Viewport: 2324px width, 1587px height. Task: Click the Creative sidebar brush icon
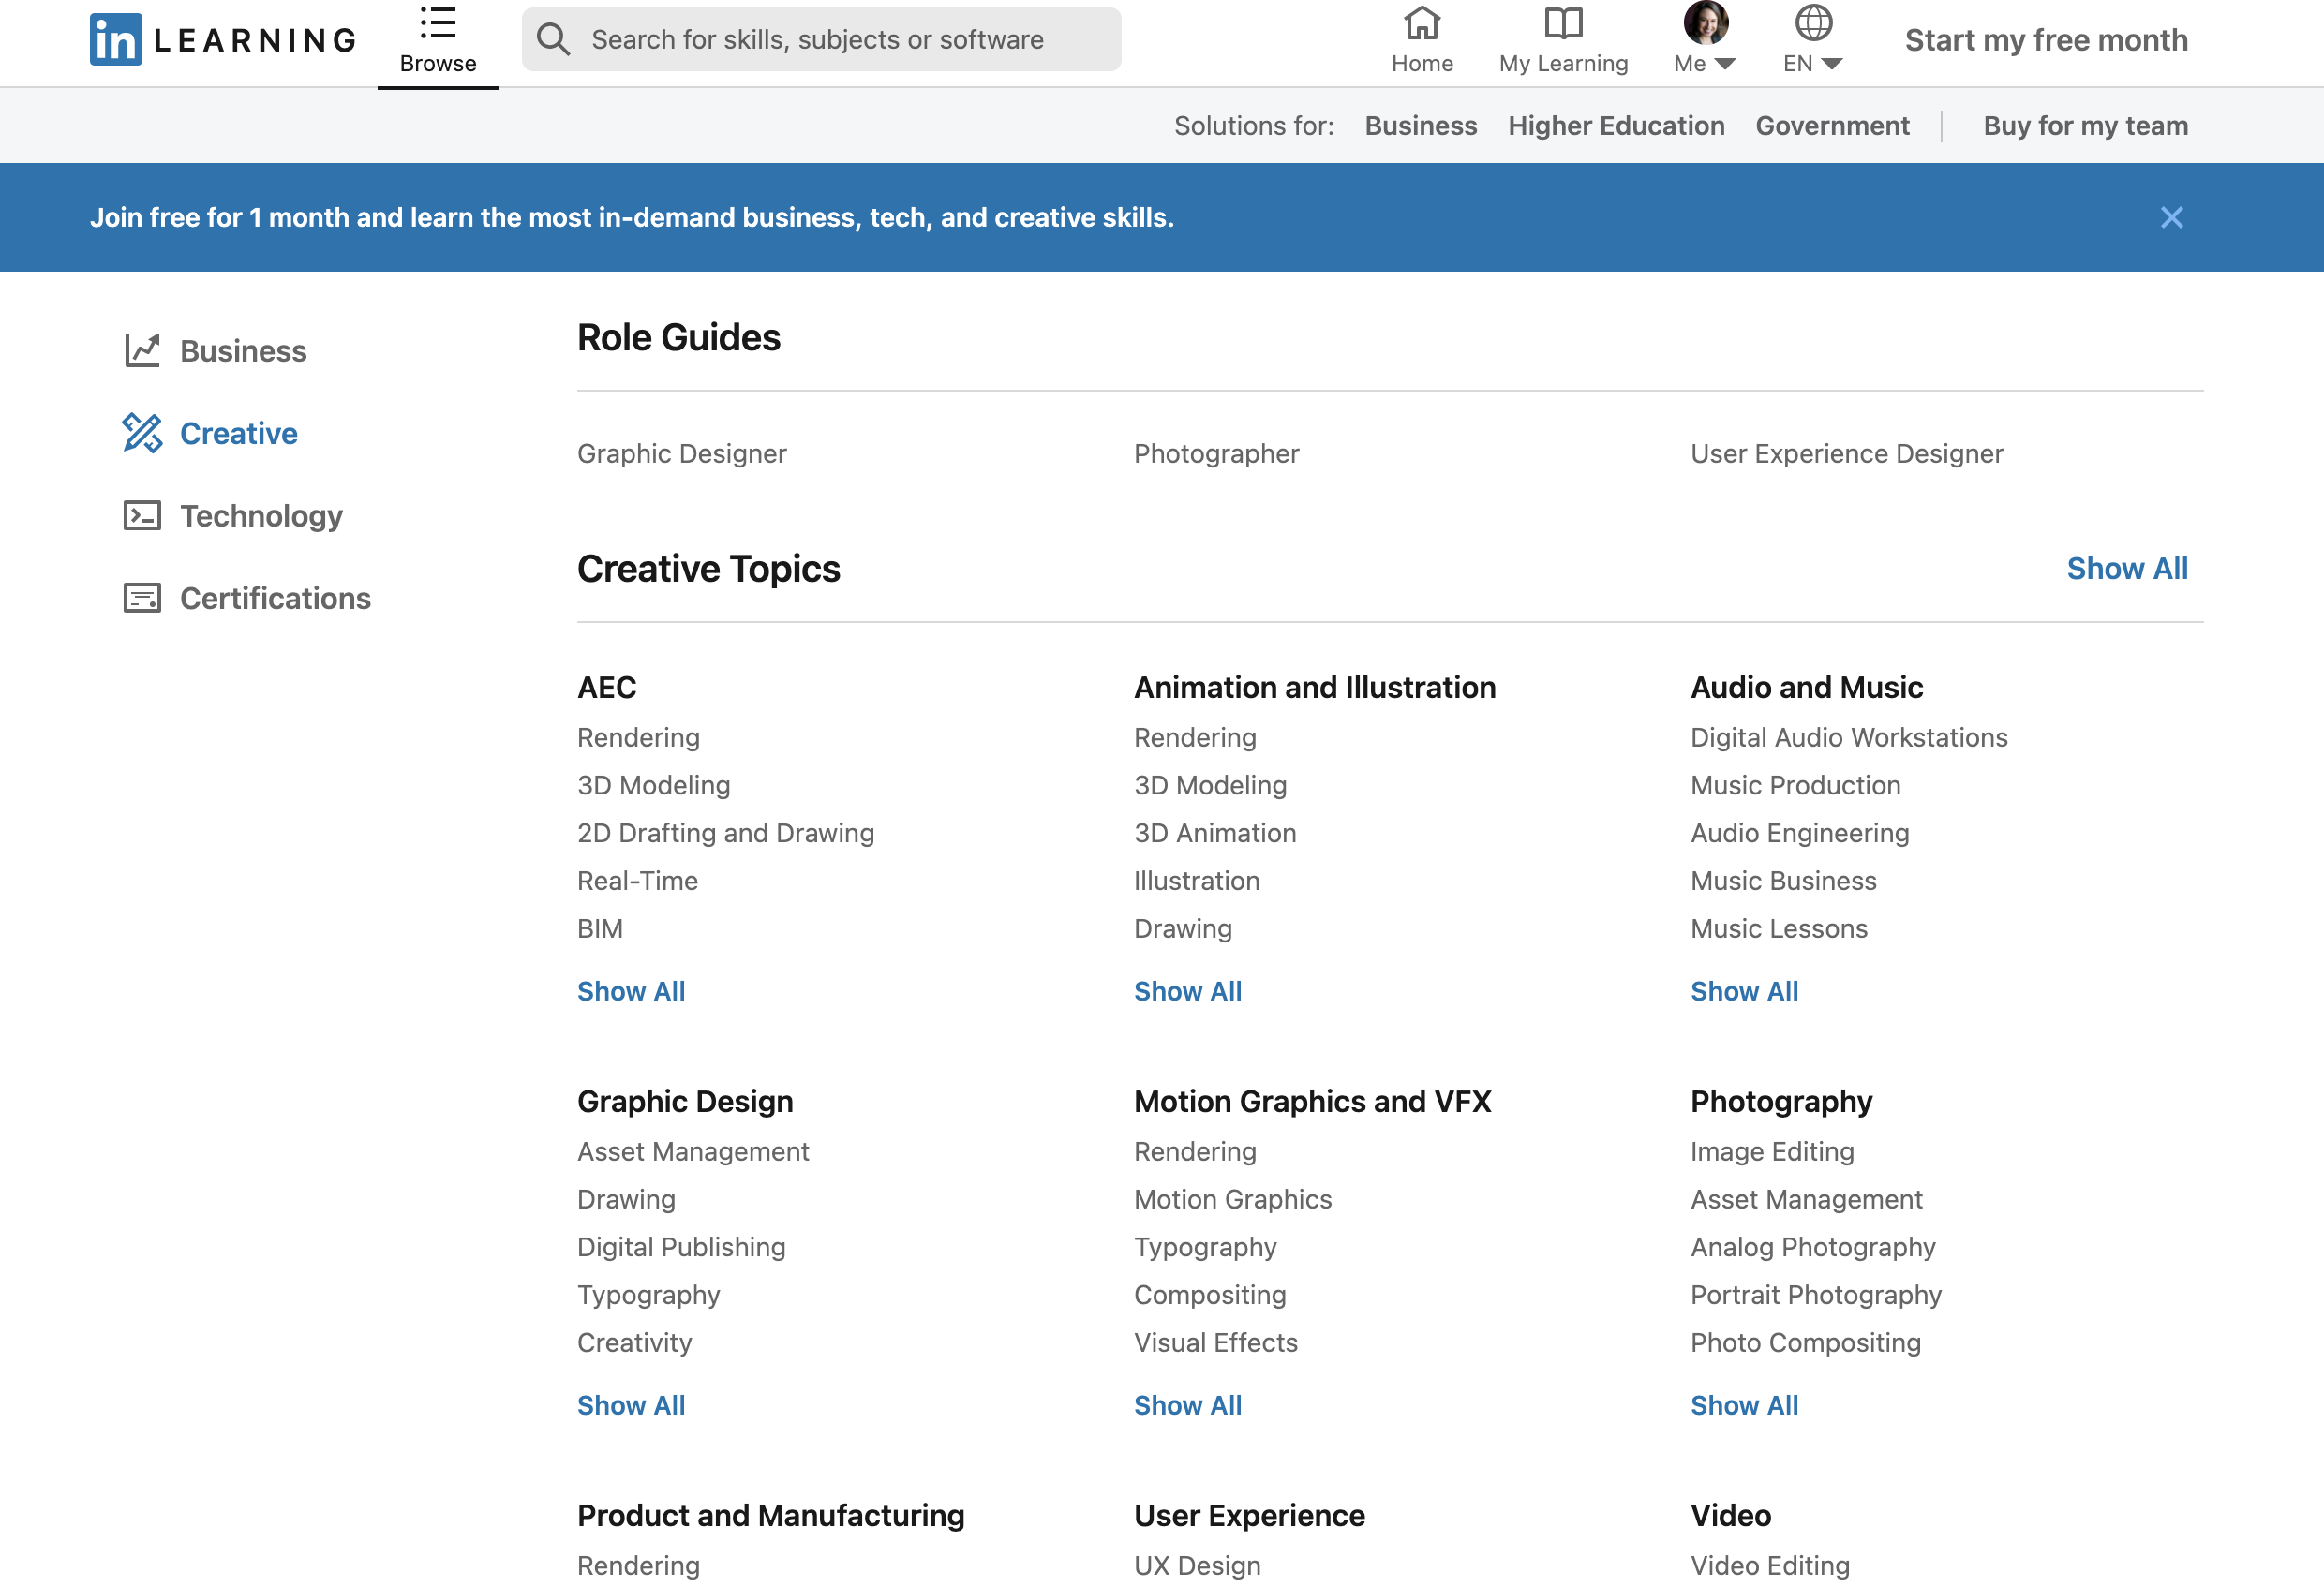point(142,433)
